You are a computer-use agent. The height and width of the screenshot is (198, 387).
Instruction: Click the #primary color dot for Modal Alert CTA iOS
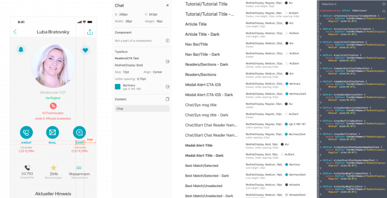click(287, 84)
